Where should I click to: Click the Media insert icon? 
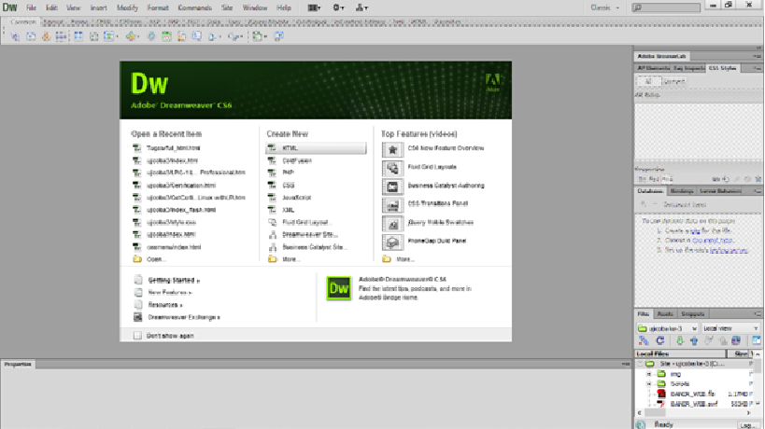pos(132,36)
